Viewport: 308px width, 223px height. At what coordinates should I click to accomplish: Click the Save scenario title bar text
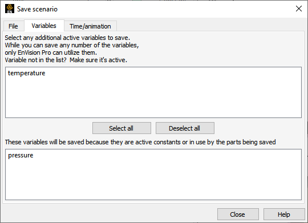(37, 9)
